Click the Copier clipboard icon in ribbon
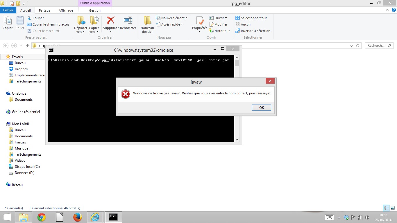This screenshot has height=223, width=397. [x=8, y=21]
